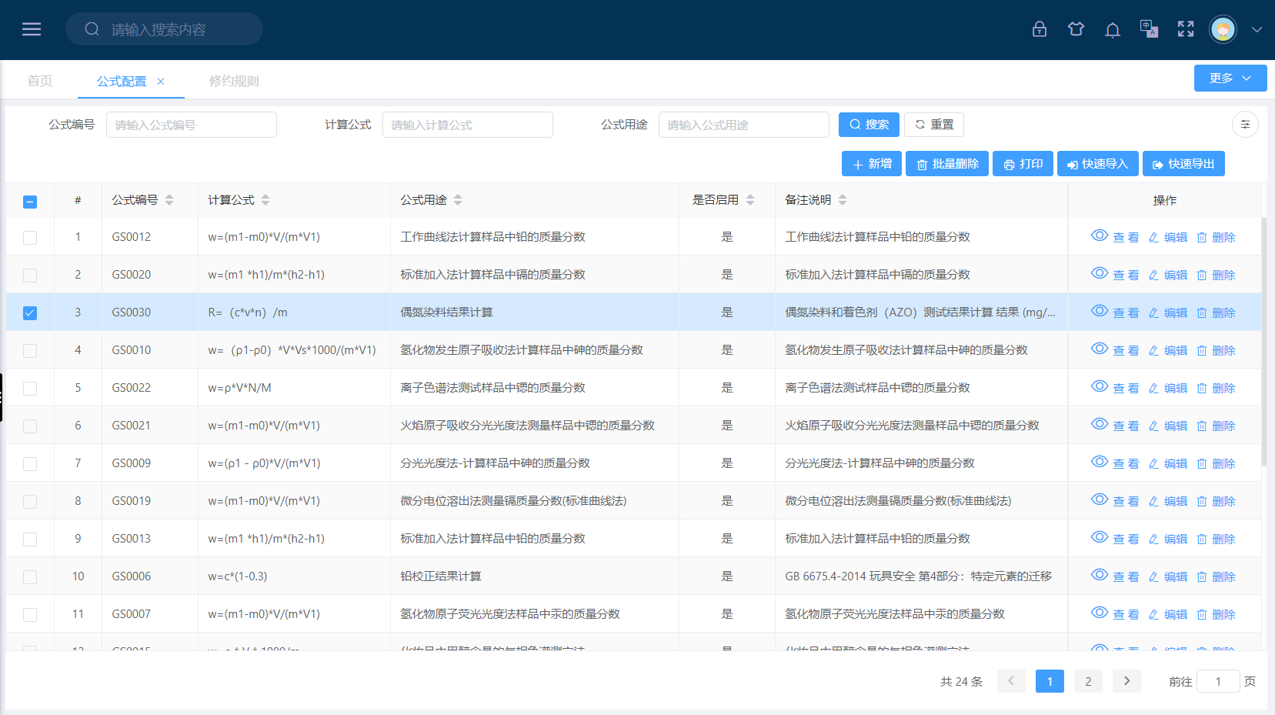
Task: Open the theme shirt icon
Action: pyautogui.click(x=1076, y=29)
